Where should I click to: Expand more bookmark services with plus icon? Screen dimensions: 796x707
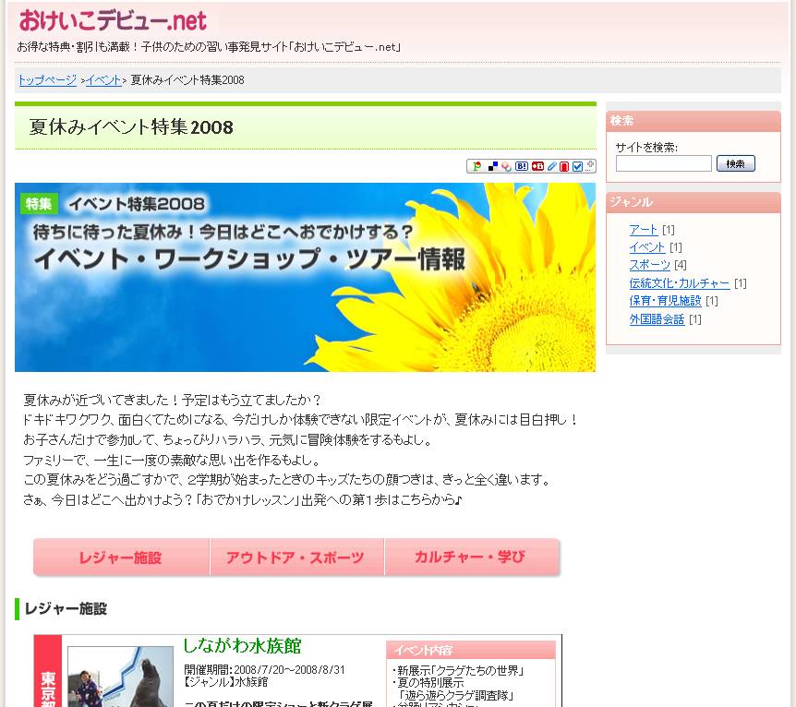[x=590, y=165]
